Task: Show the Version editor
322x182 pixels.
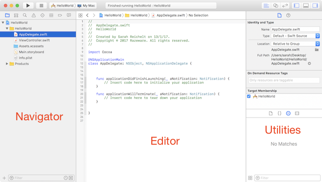Action: click(285, 6)
